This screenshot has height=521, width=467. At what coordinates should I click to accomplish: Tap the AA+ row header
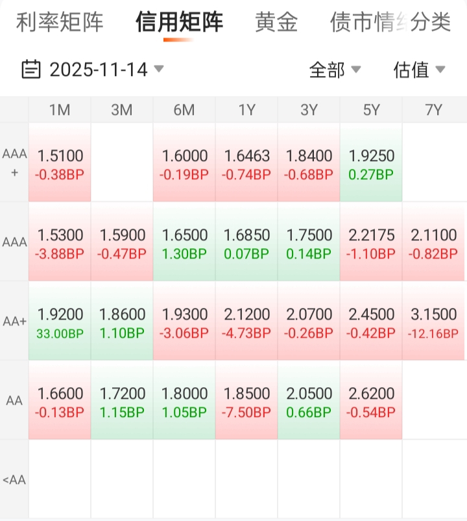tap(14, 321)
